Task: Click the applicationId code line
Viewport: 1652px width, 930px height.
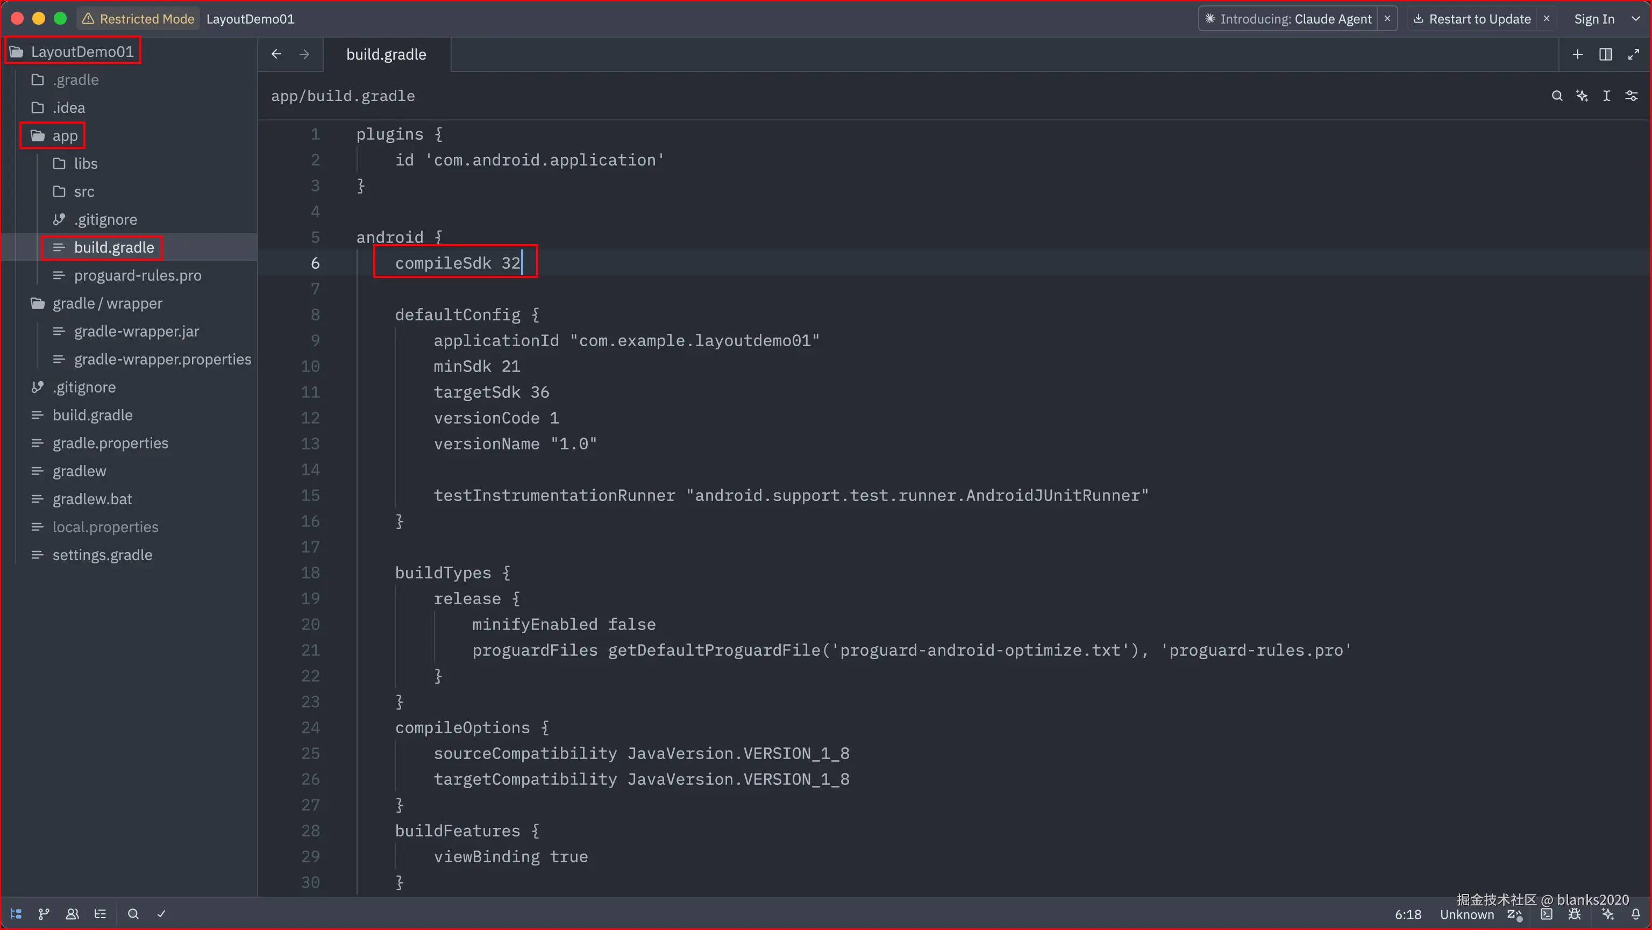Action: 626,340
